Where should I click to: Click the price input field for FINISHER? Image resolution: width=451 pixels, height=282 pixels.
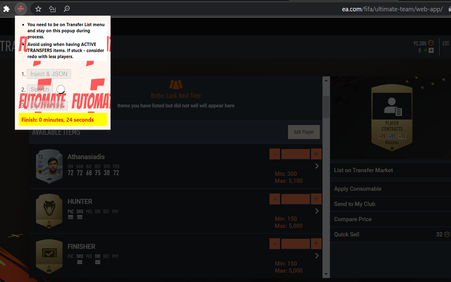tap(296, 244)
